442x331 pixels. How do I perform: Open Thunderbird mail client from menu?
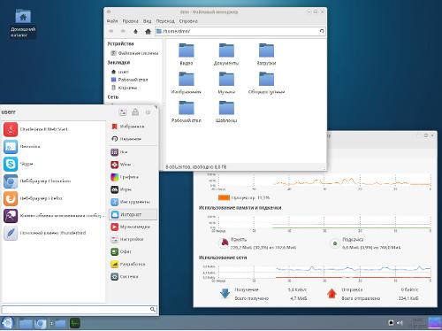coord(53,233)
